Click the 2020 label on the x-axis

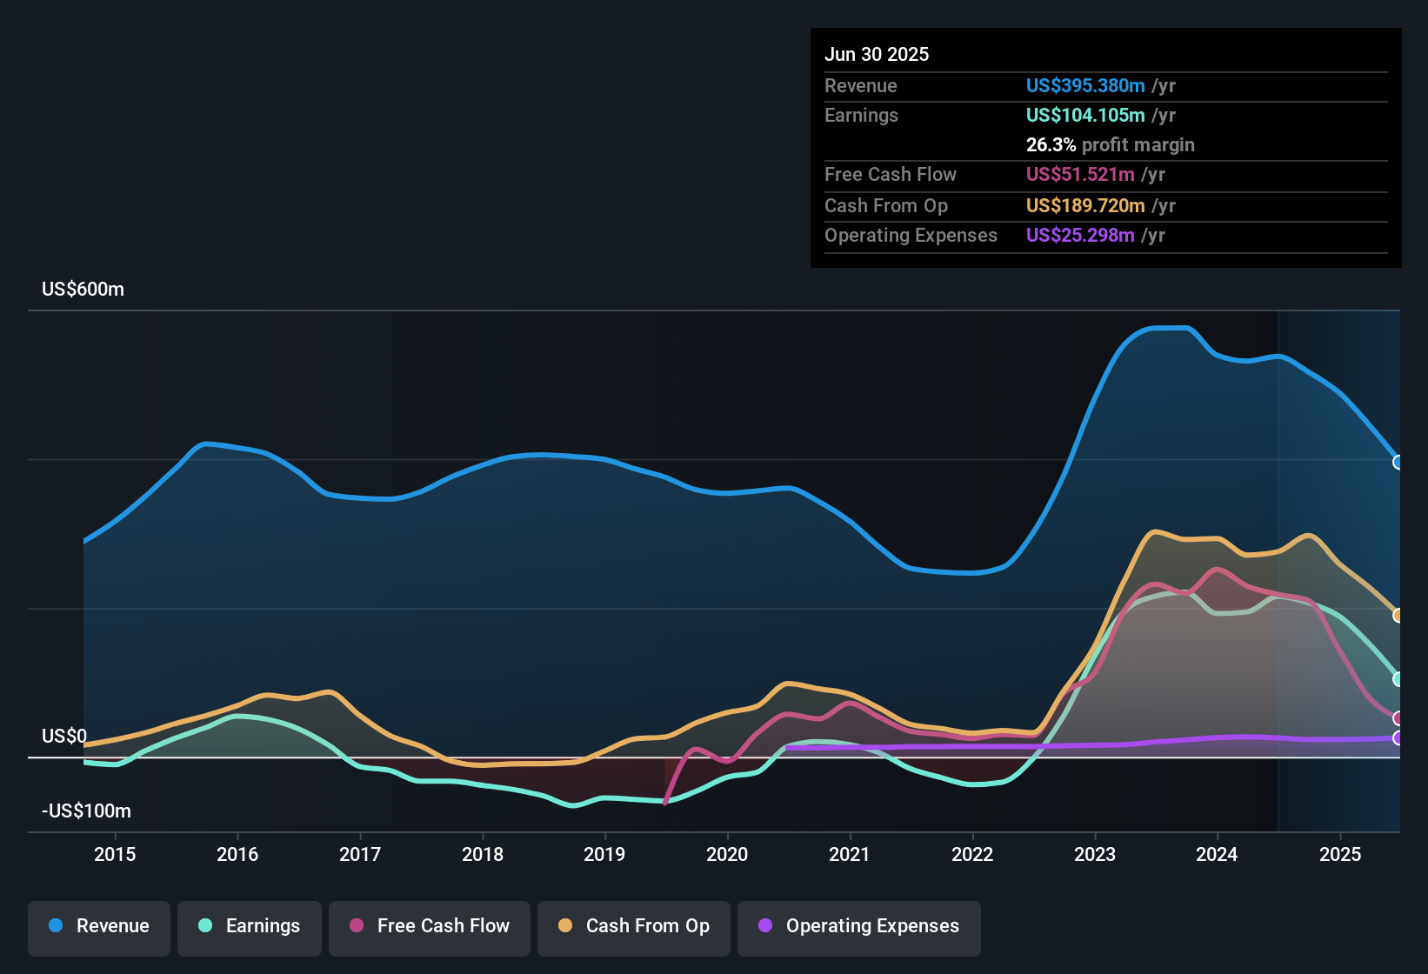coord(728,854)
